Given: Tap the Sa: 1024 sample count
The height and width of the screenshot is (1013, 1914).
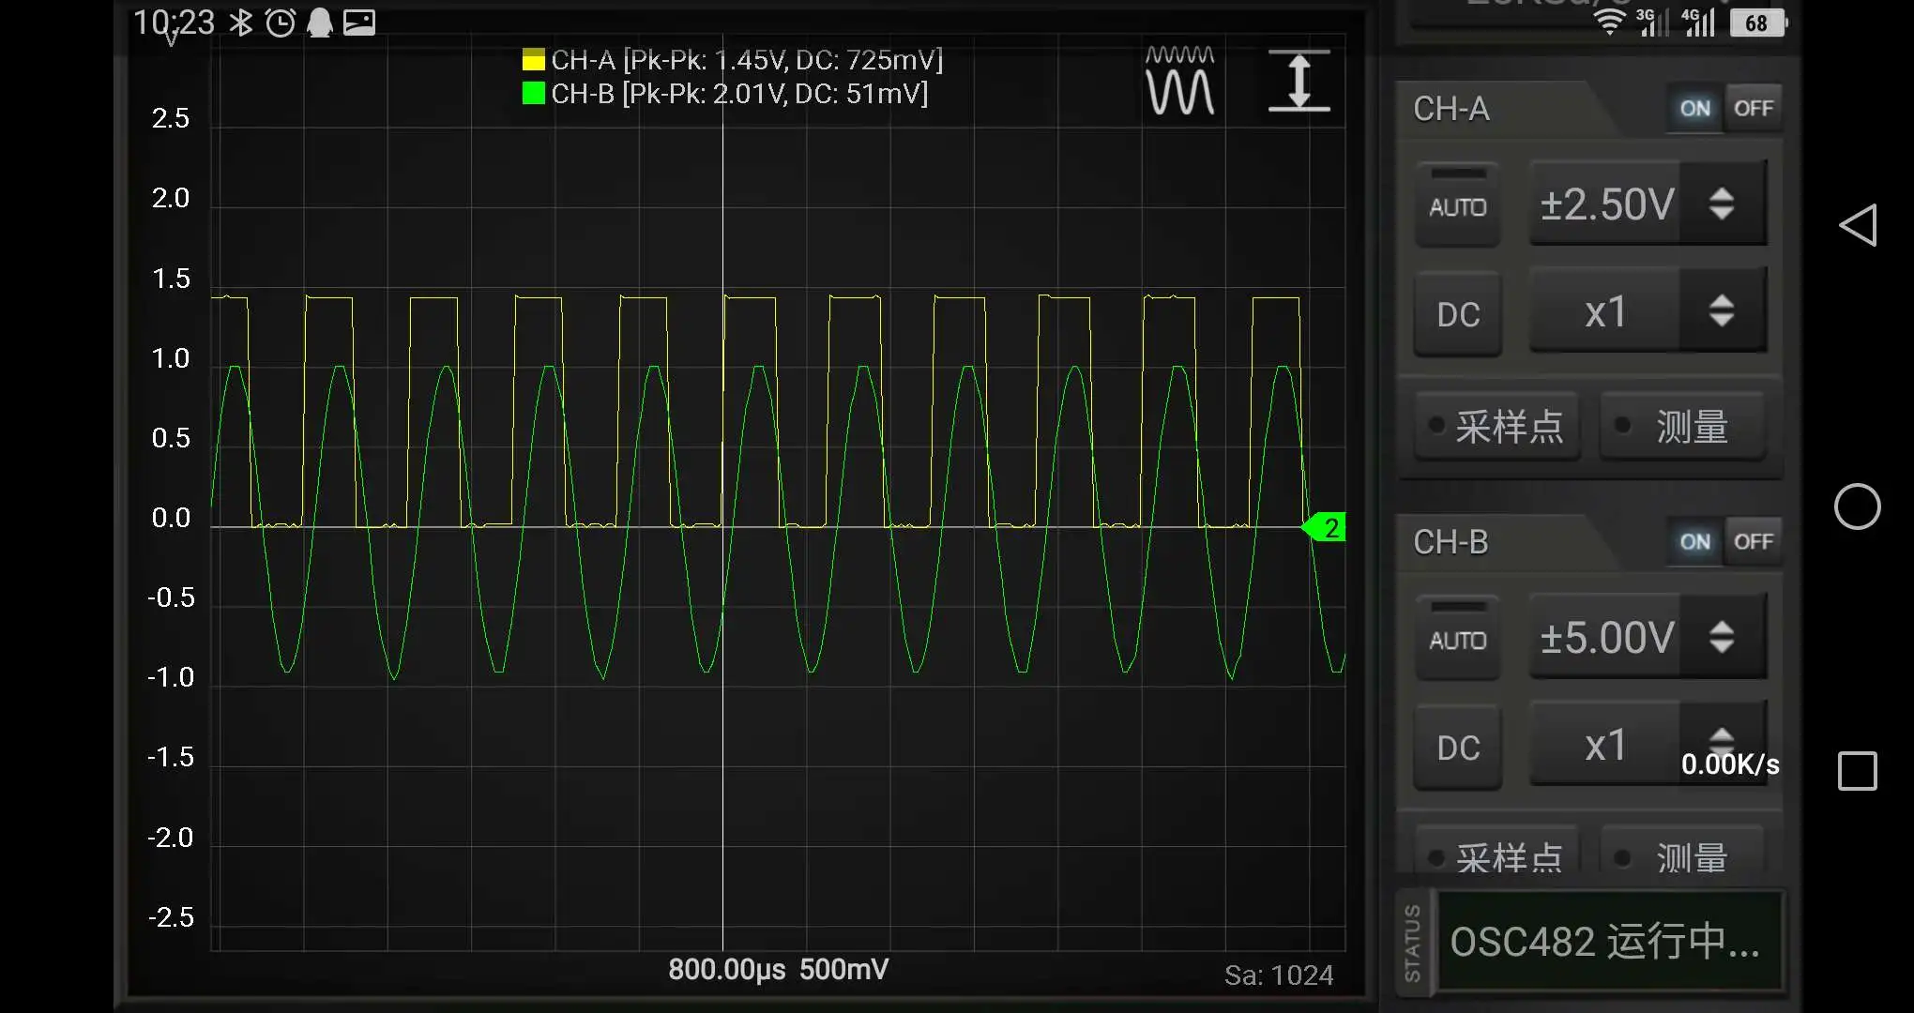Looking at the screenshot, I should point(1279,975).
